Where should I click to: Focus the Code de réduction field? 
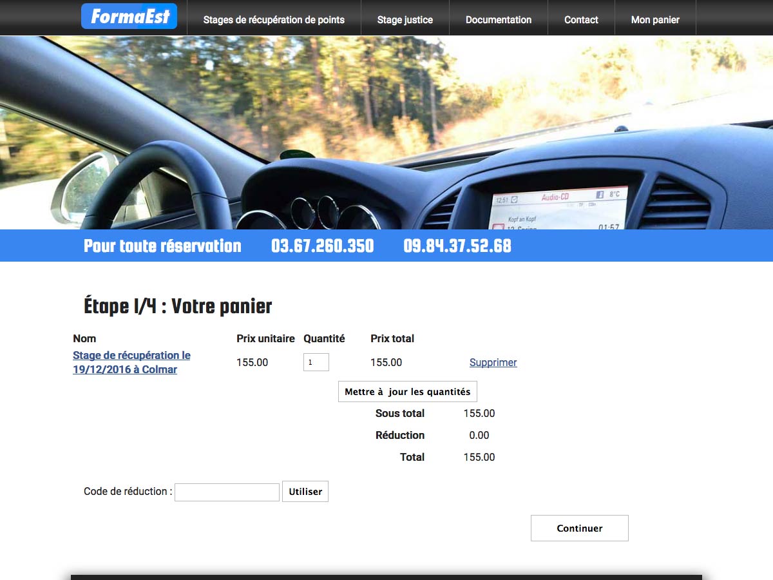[227, 492]
